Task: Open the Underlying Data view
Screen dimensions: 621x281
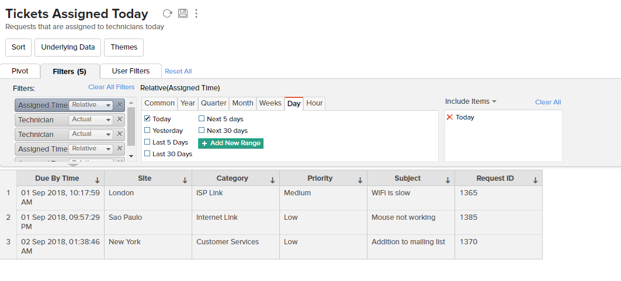Action: 68,47
